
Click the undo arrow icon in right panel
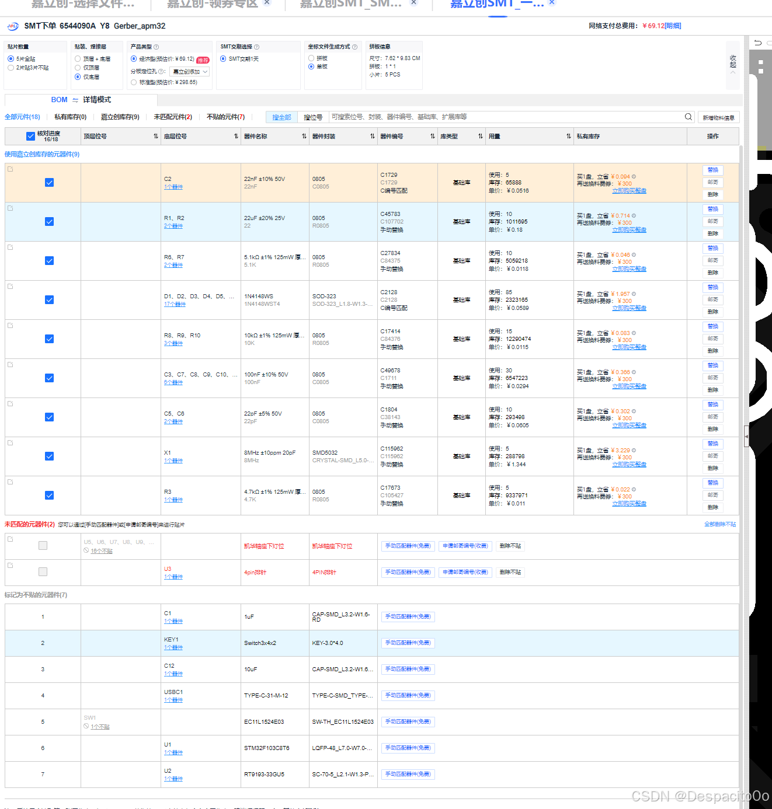[758, 43]
